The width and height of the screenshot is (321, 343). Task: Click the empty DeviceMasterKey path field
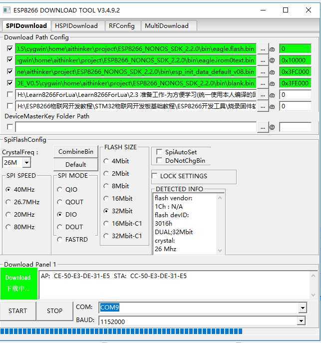point(136,127)
